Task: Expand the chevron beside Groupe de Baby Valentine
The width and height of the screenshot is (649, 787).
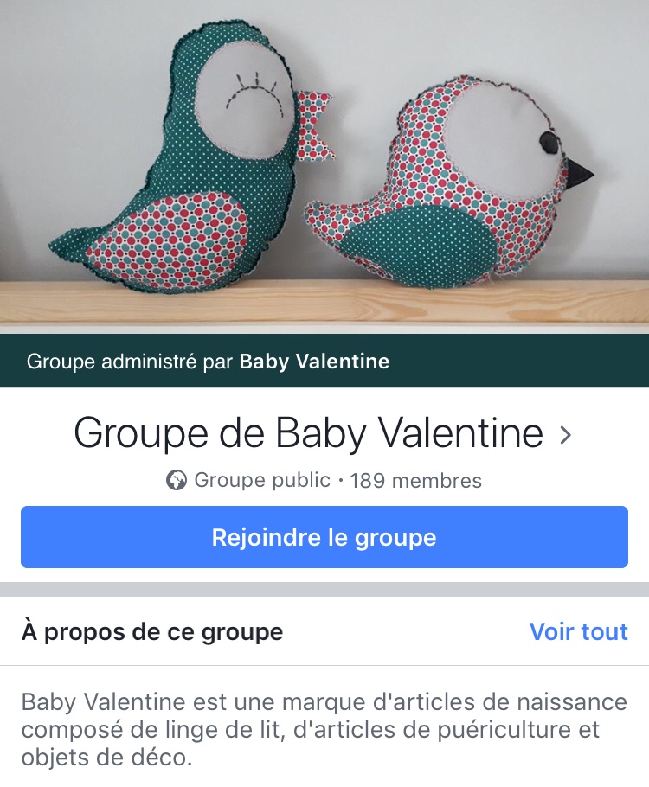Action: tap(566, 435)
